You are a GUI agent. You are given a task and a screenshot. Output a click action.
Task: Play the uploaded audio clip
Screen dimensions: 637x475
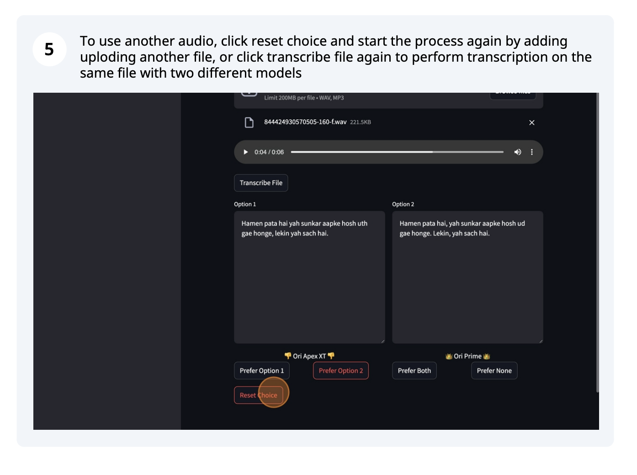[245, 152]
